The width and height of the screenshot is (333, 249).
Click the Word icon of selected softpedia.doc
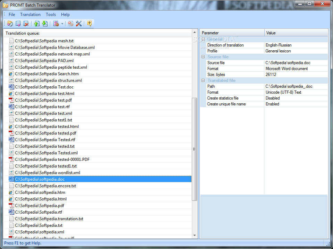[x=11, y=179]
